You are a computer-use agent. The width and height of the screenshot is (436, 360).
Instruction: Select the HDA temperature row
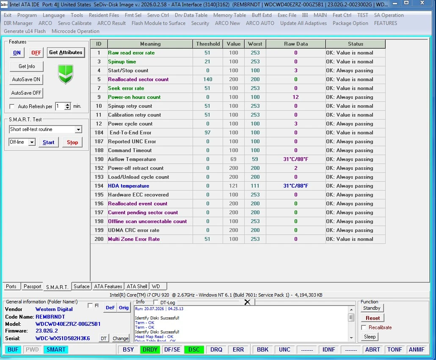click(x=238, y=186)
